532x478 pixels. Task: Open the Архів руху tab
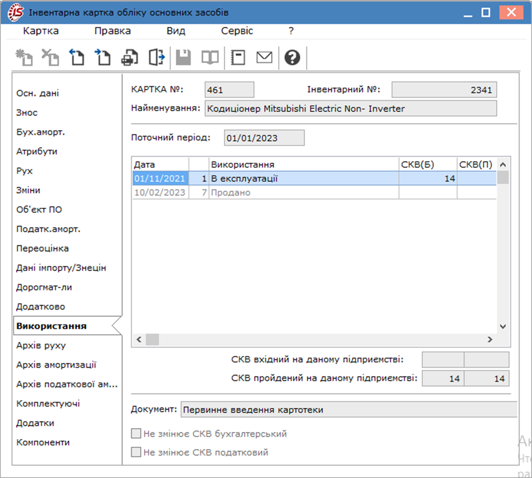41,345
